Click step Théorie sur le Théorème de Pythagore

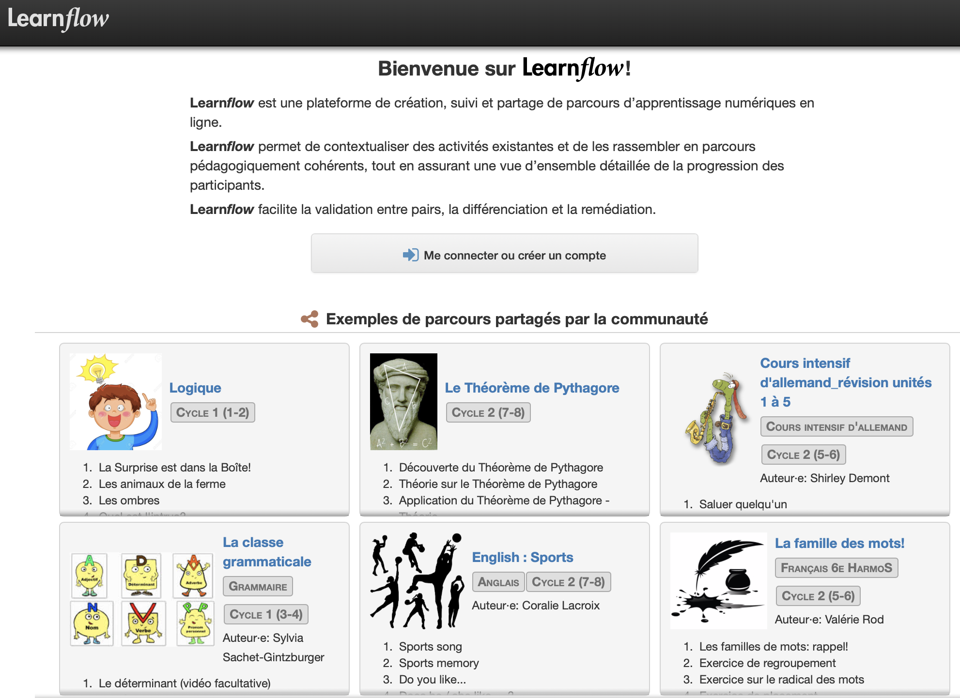tap(498, 484)
